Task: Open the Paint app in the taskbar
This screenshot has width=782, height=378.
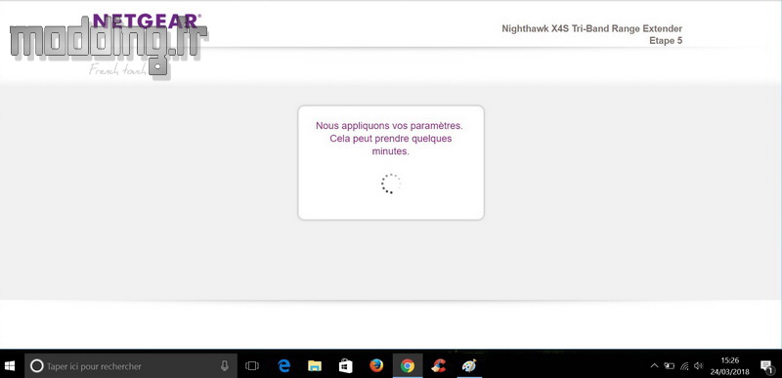Action: click(469, 366)
